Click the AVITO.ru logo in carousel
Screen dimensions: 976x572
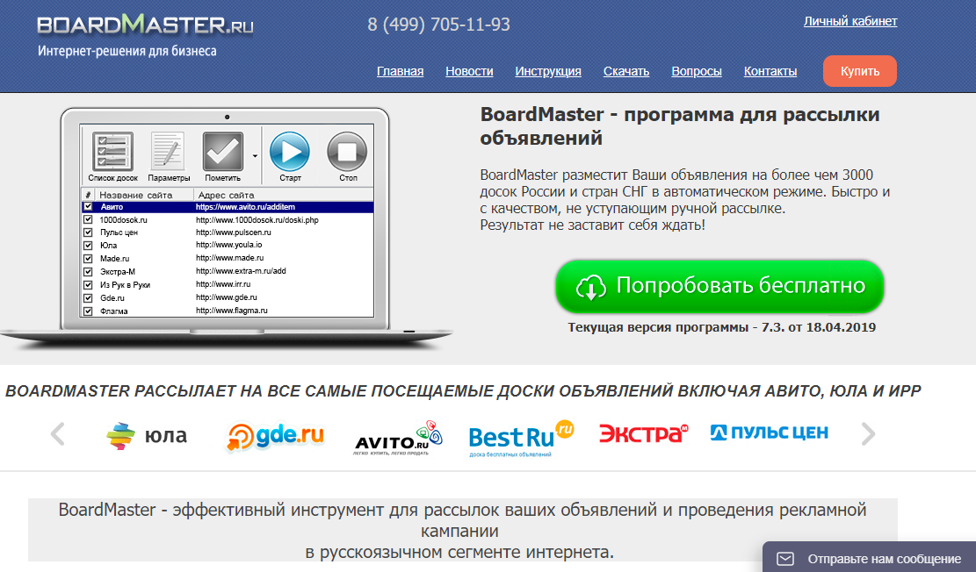click(398, 439)
